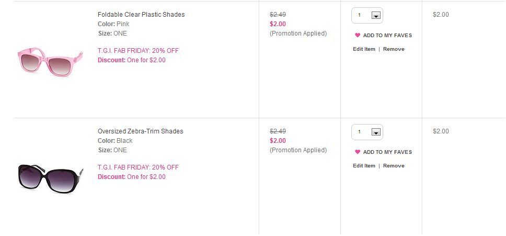Add Foldable Clear Plastic Shades to my faves
Screen dimensions: 506x236
click(387, 36)
